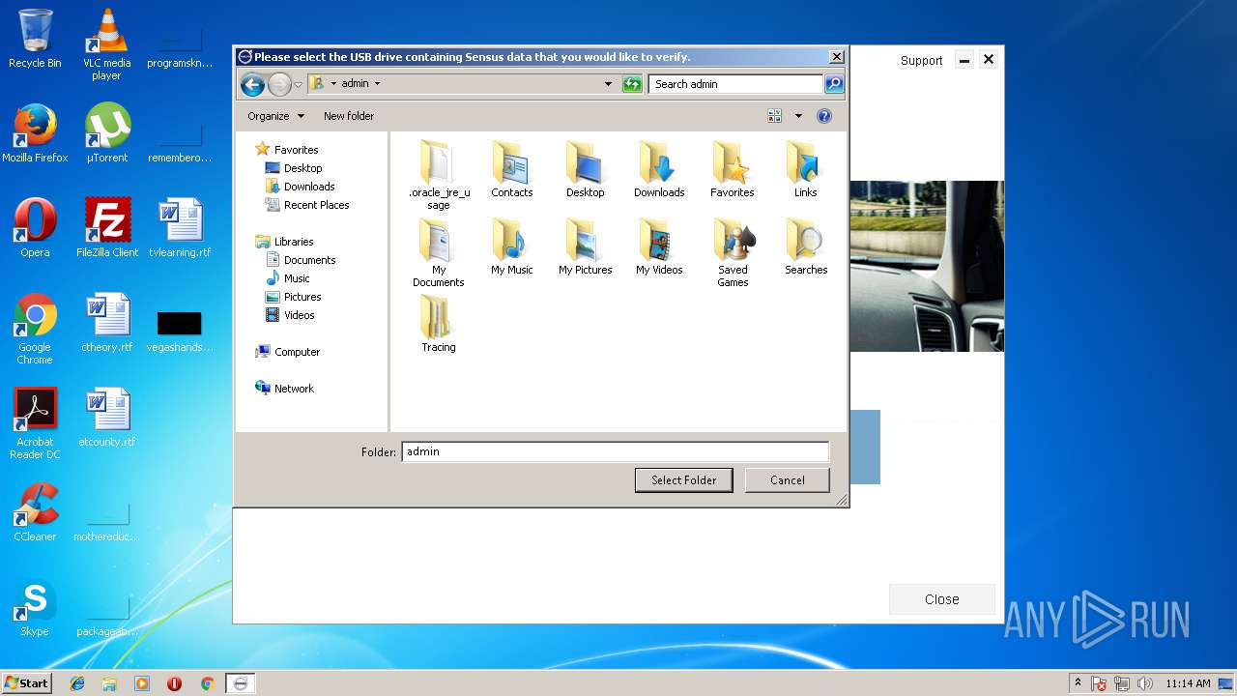Open Mozilla Firefox desktop shortcut

tap(35, 133)
